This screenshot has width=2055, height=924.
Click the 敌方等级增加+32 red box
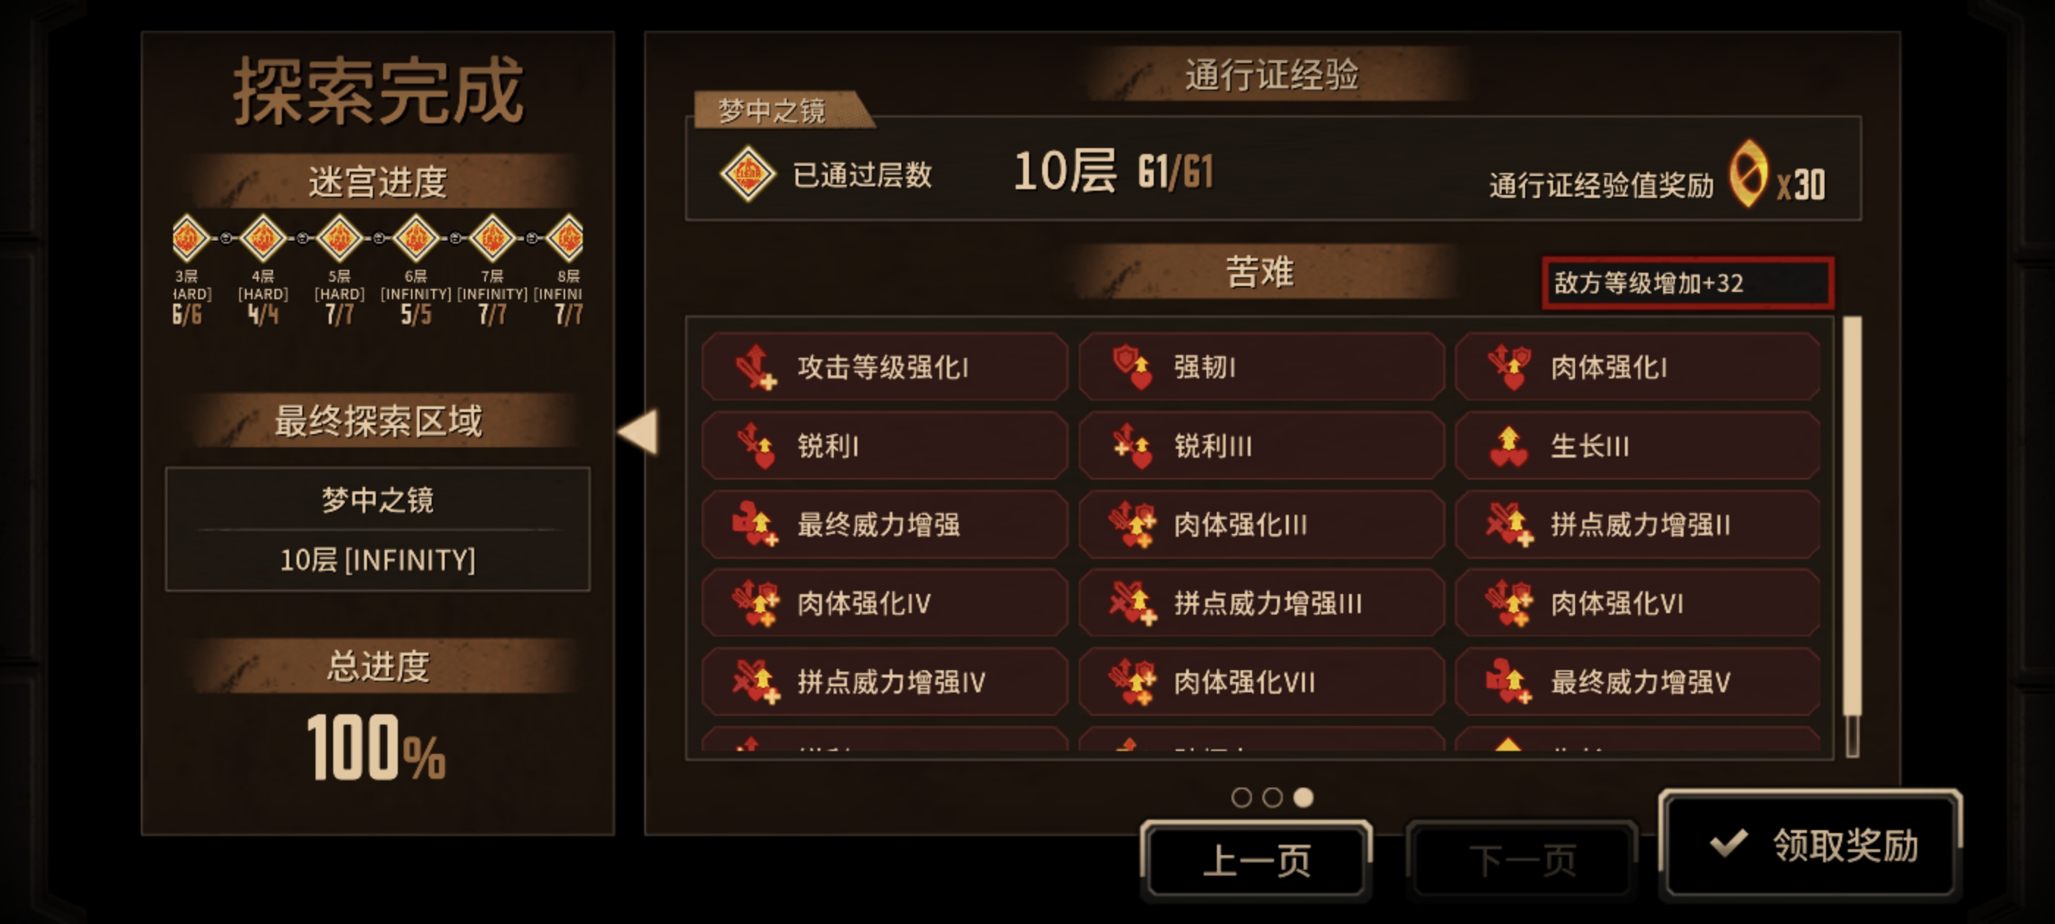tap(1687, 283)
